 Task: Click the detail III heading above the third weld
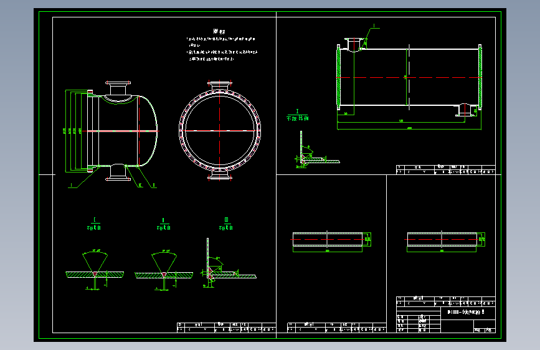226,224
